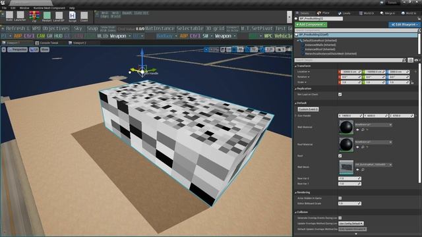
Task: Open the Help menu
Action: (72, 8)
